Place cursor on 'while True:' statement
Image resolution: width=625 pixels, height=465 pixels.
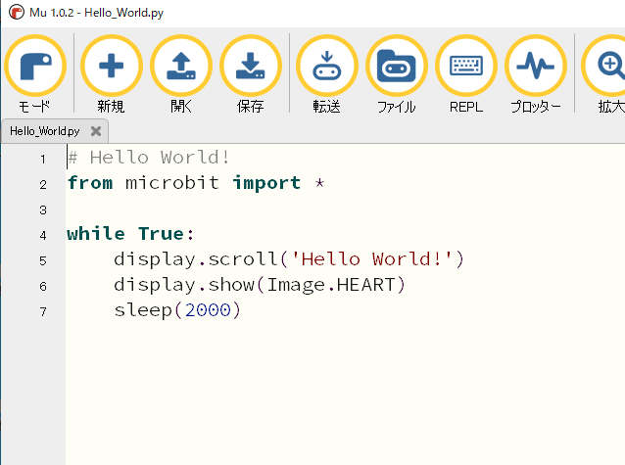coord(130,234)
